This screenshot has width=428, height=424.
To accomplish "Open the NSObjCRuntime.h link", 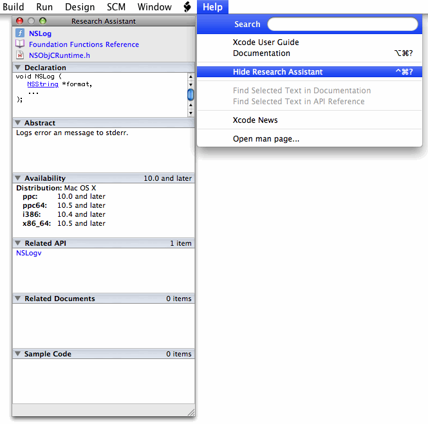I will (59, 55).
